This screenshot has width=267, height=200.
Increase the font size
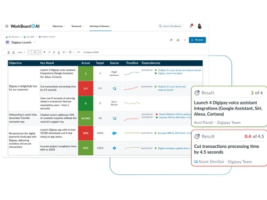[x=40, y=52]
